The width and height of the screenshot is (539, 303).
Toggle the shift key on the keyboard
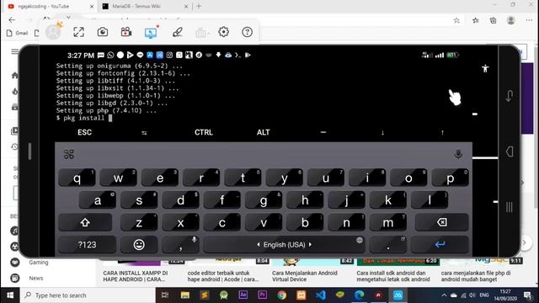85,222
